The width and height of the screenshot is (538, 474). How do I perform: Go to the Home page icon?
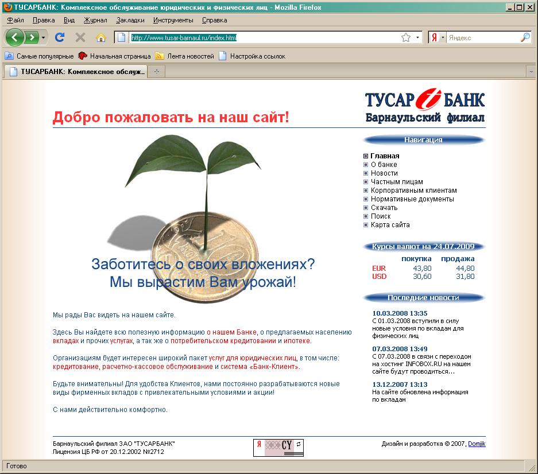(x=101, y=37)
